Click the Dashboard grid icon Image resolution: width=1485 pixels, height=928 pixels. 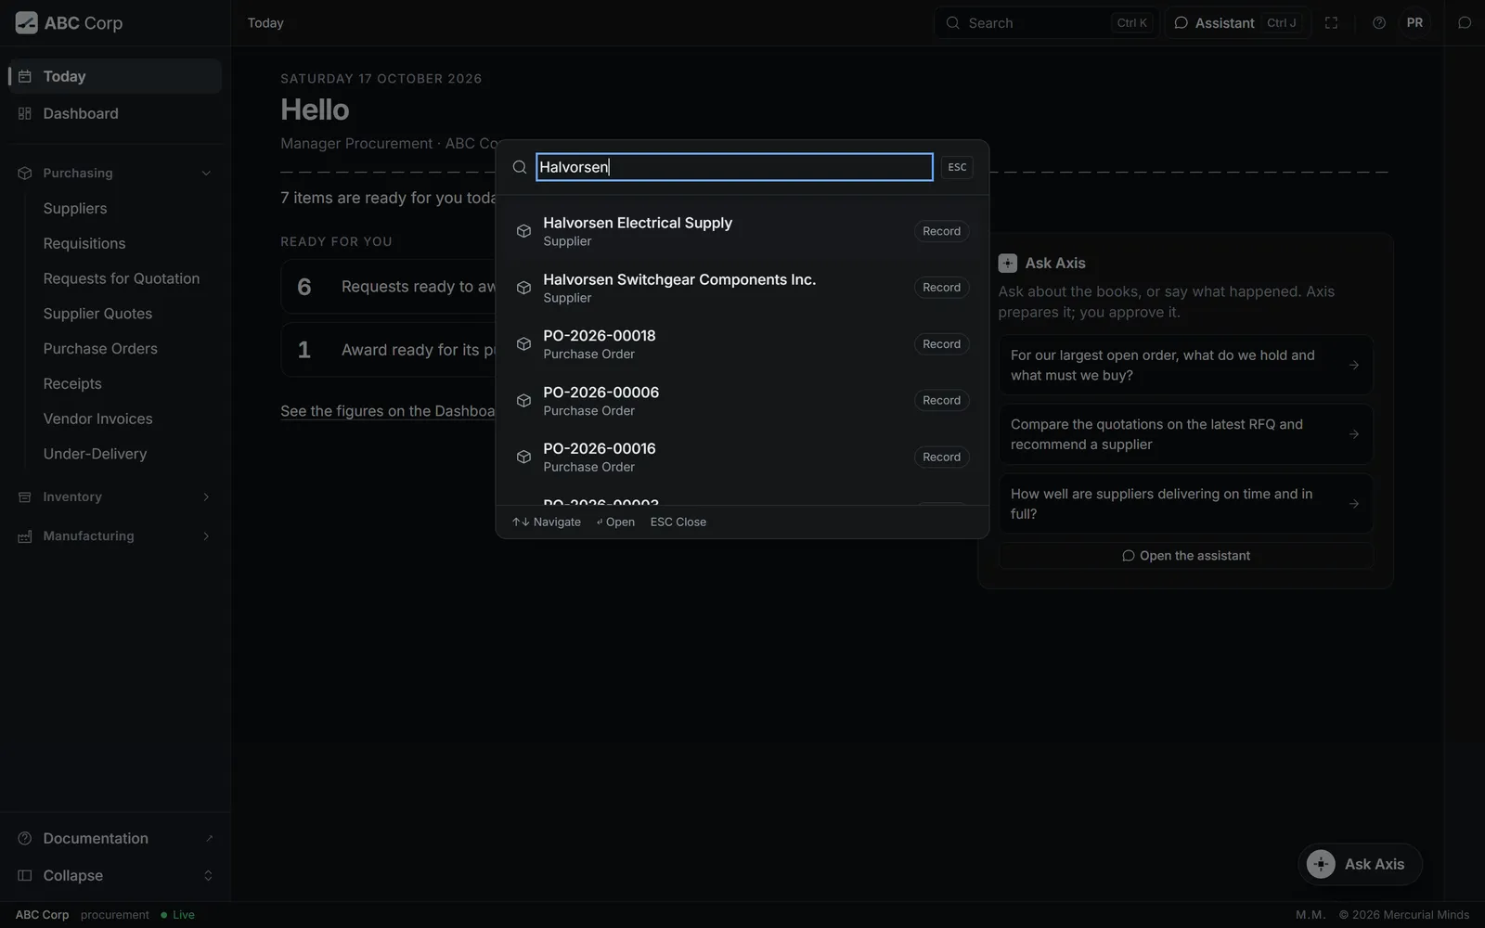pyautogui.click(x=25, y=113)
